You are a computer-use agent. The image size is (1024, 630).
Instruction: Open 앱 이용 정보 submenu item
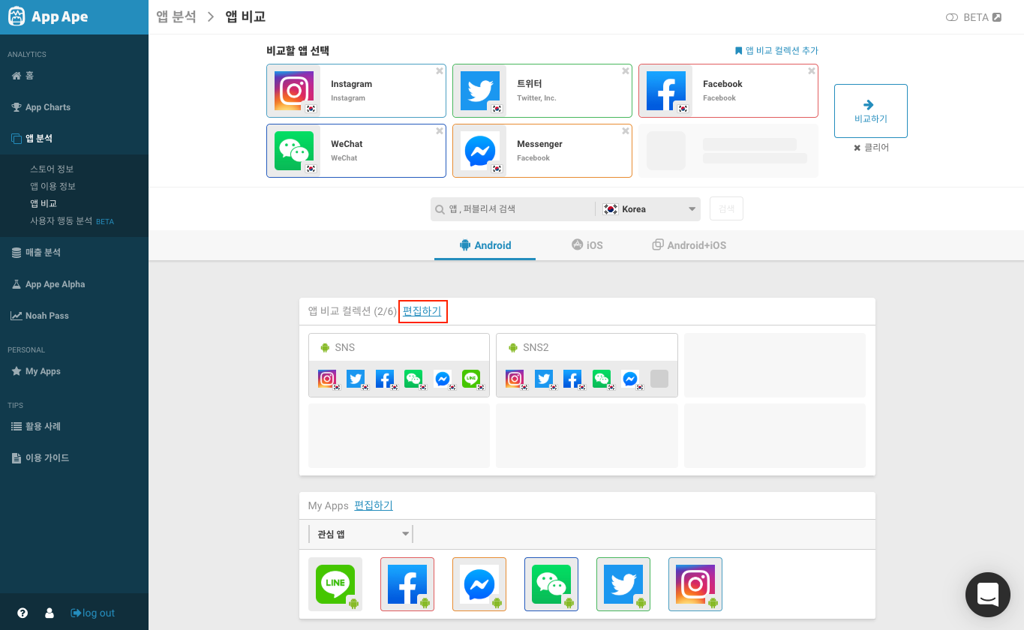53,186
